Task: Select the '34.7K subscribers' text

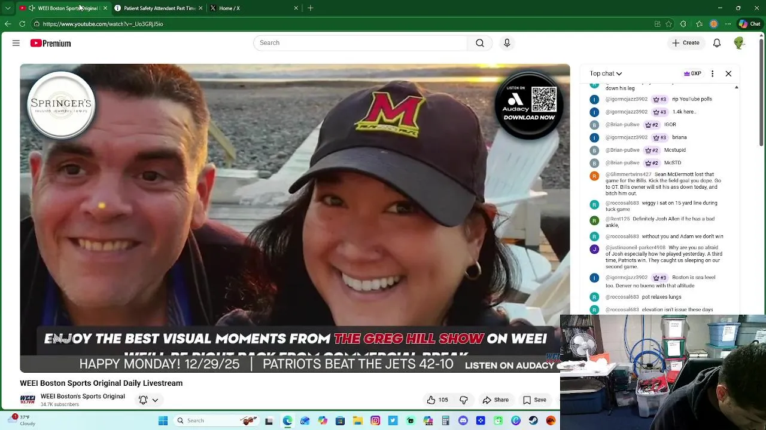Action: pyautogui.click(x=60, y=404)
